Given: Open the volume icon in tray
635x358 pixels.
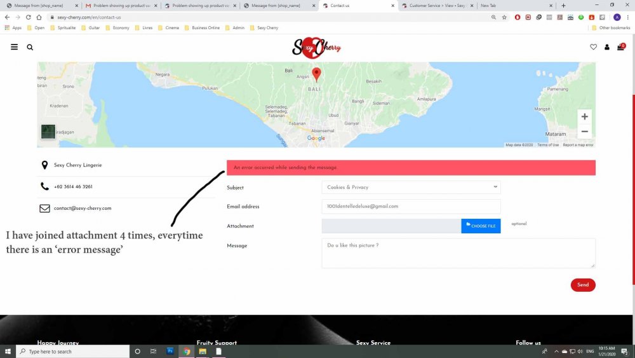Looking at the screenshot, I should (580, 352).
